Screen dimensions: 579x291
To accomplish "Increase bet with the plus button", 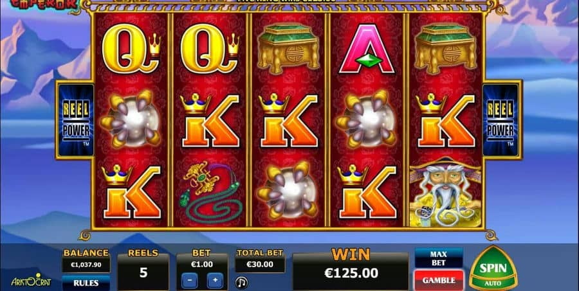I will click(x=215, y=281).
